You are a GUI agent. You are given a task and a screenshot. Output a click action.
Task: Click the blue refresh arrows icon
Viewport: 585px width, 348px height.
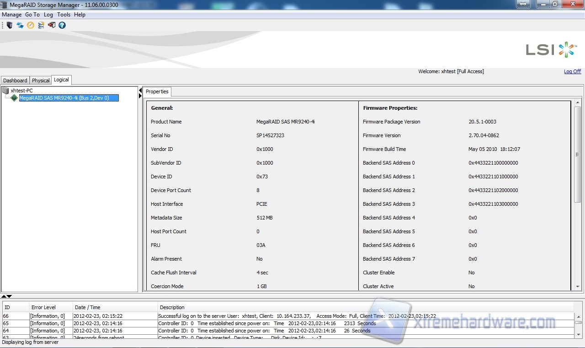coord(20,25)
